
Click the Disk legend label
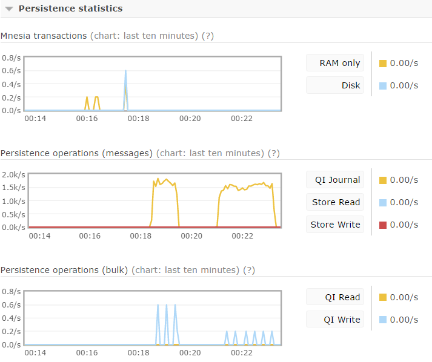[x=334, y=85]
